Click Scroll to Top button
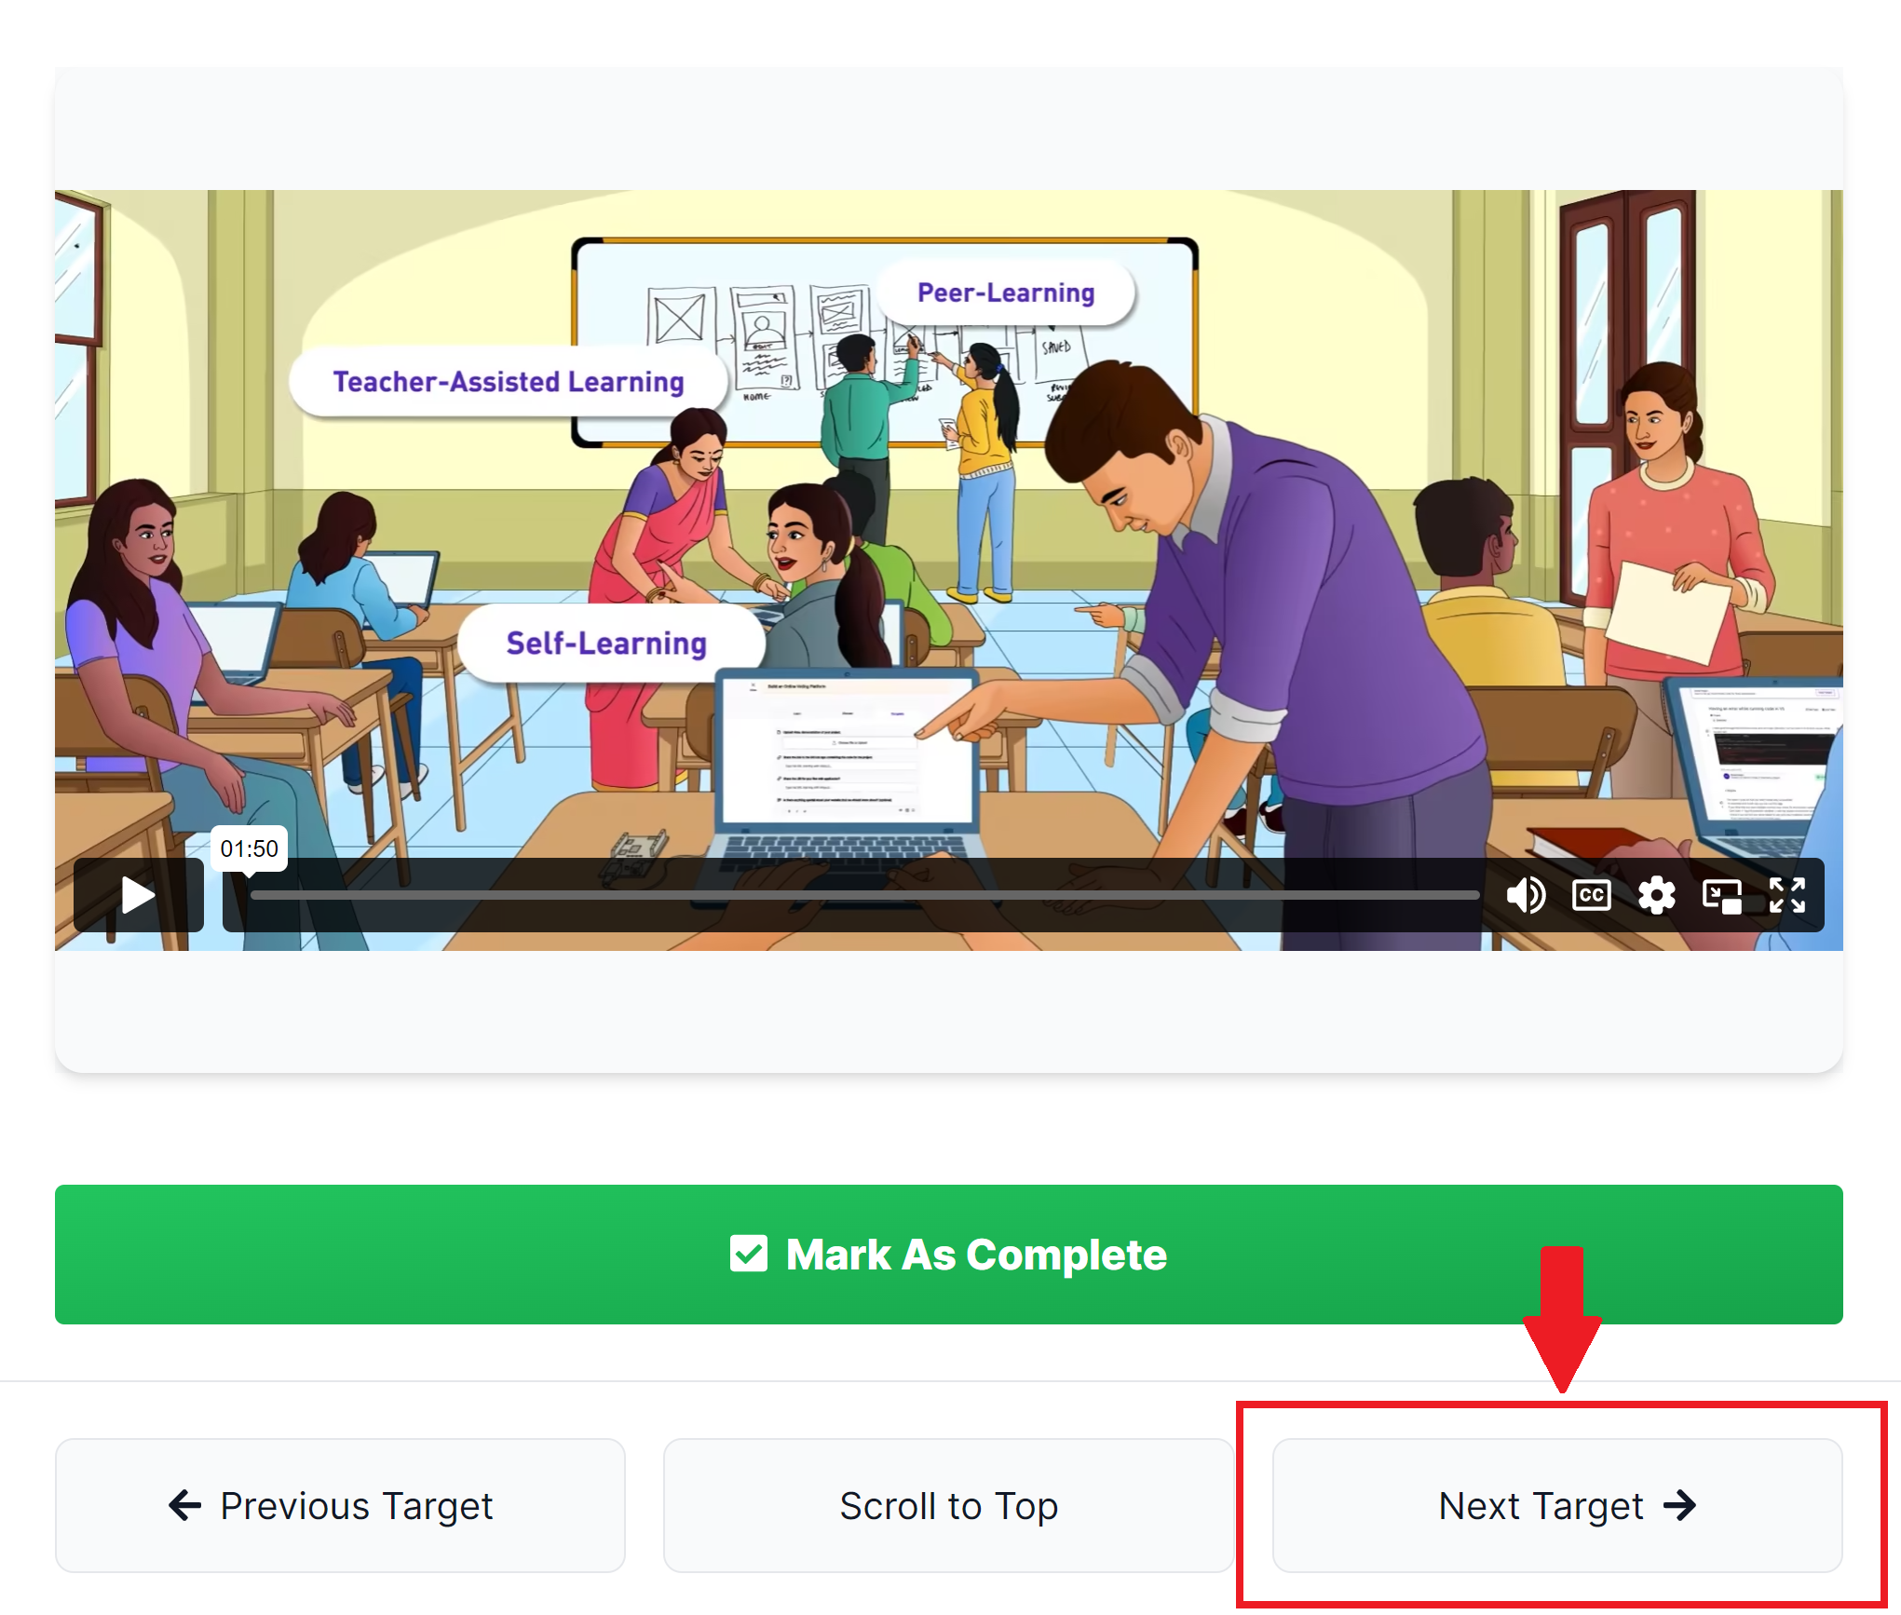The image size is (1901, 1615). click(948, 1505)
